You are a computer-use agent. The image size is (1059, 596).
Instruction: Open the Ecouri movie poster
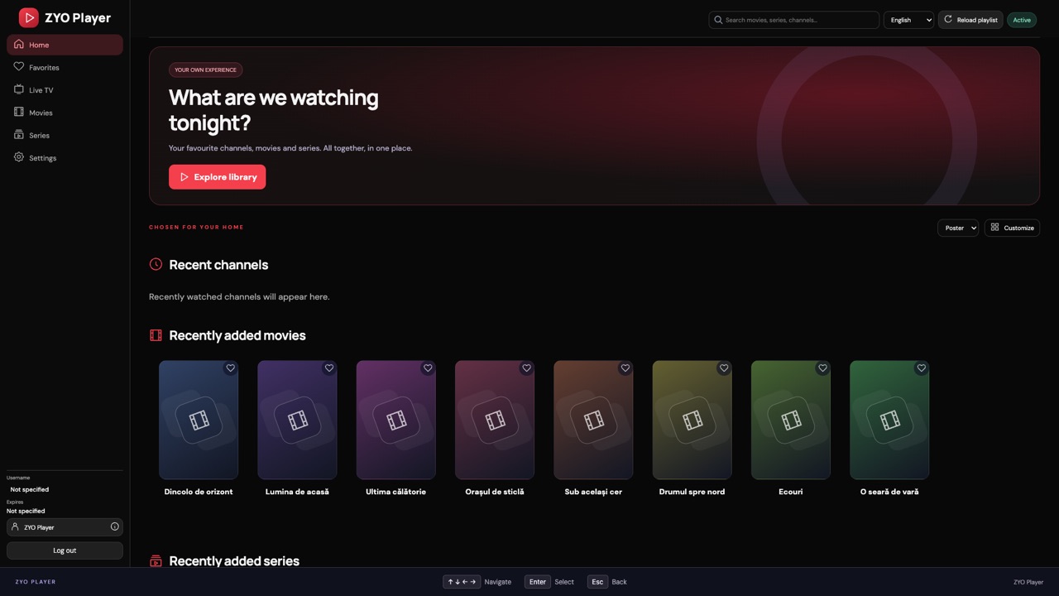click(791, 420)
